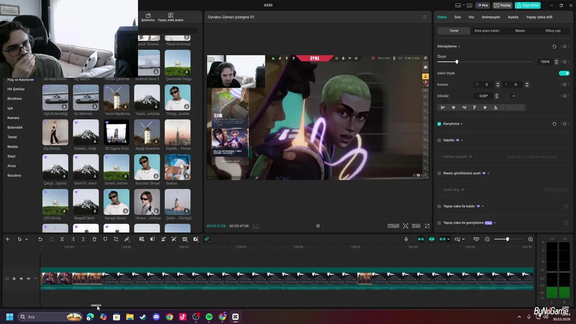The height and width of the screenshot is (324, 576).
Task: Expand Yapay zeka ile kaldır options
Action: (483, 206)
